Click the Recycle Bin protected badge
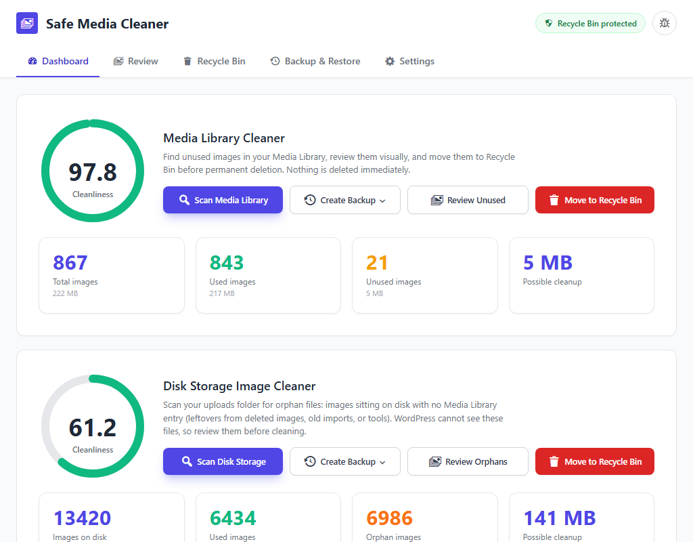 (x=590, y=24)
